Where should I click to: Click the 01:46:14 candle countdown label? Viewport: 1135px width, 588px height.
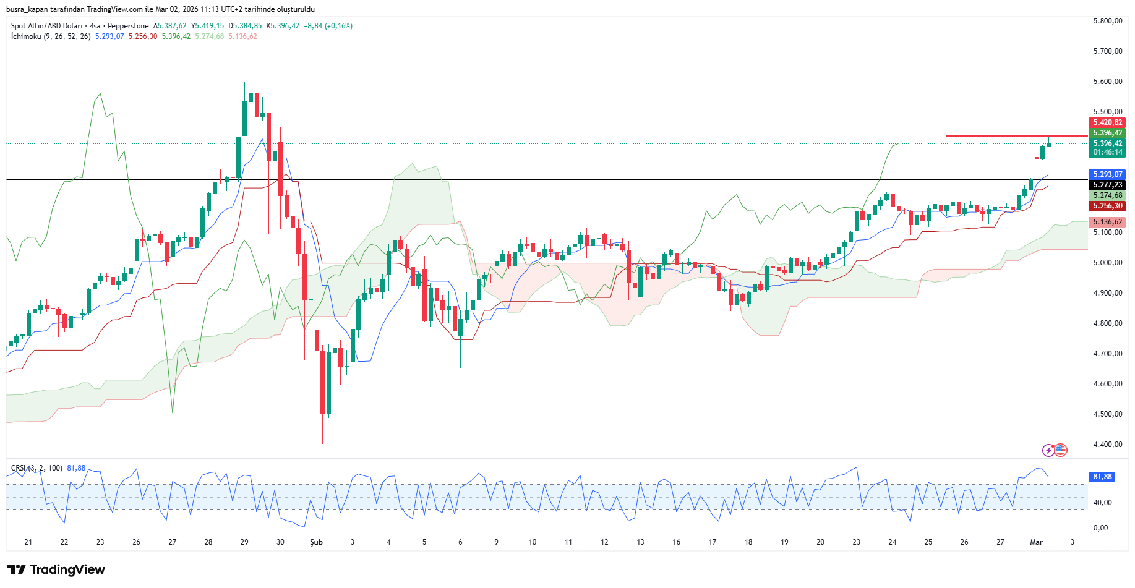(x=1107, y=152)
